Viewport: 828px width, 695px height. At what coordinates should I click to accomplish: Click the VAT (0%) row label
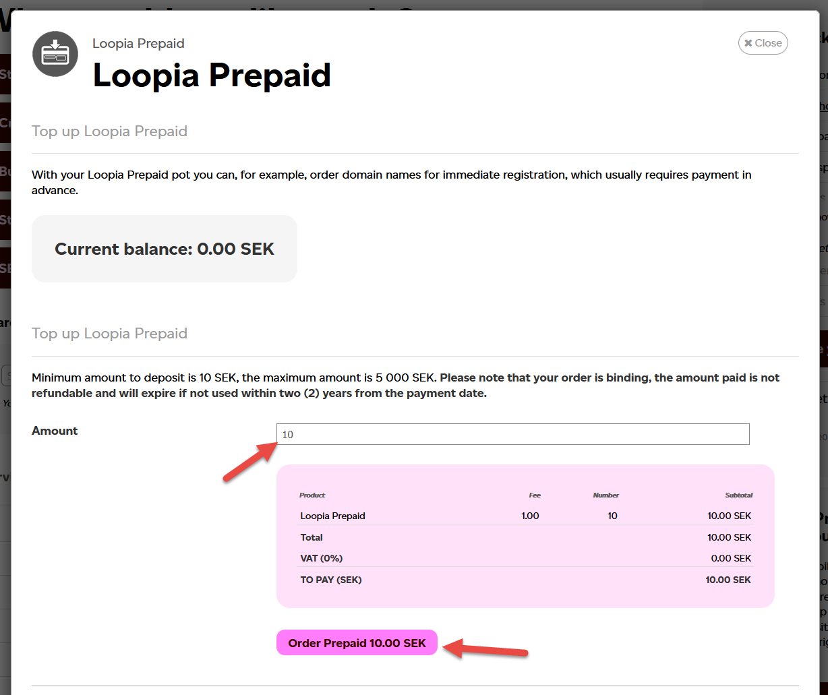tap(322, 558)
